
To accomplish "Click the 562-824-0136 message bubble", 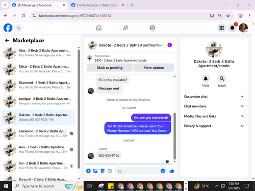I will tap(109, 155).
